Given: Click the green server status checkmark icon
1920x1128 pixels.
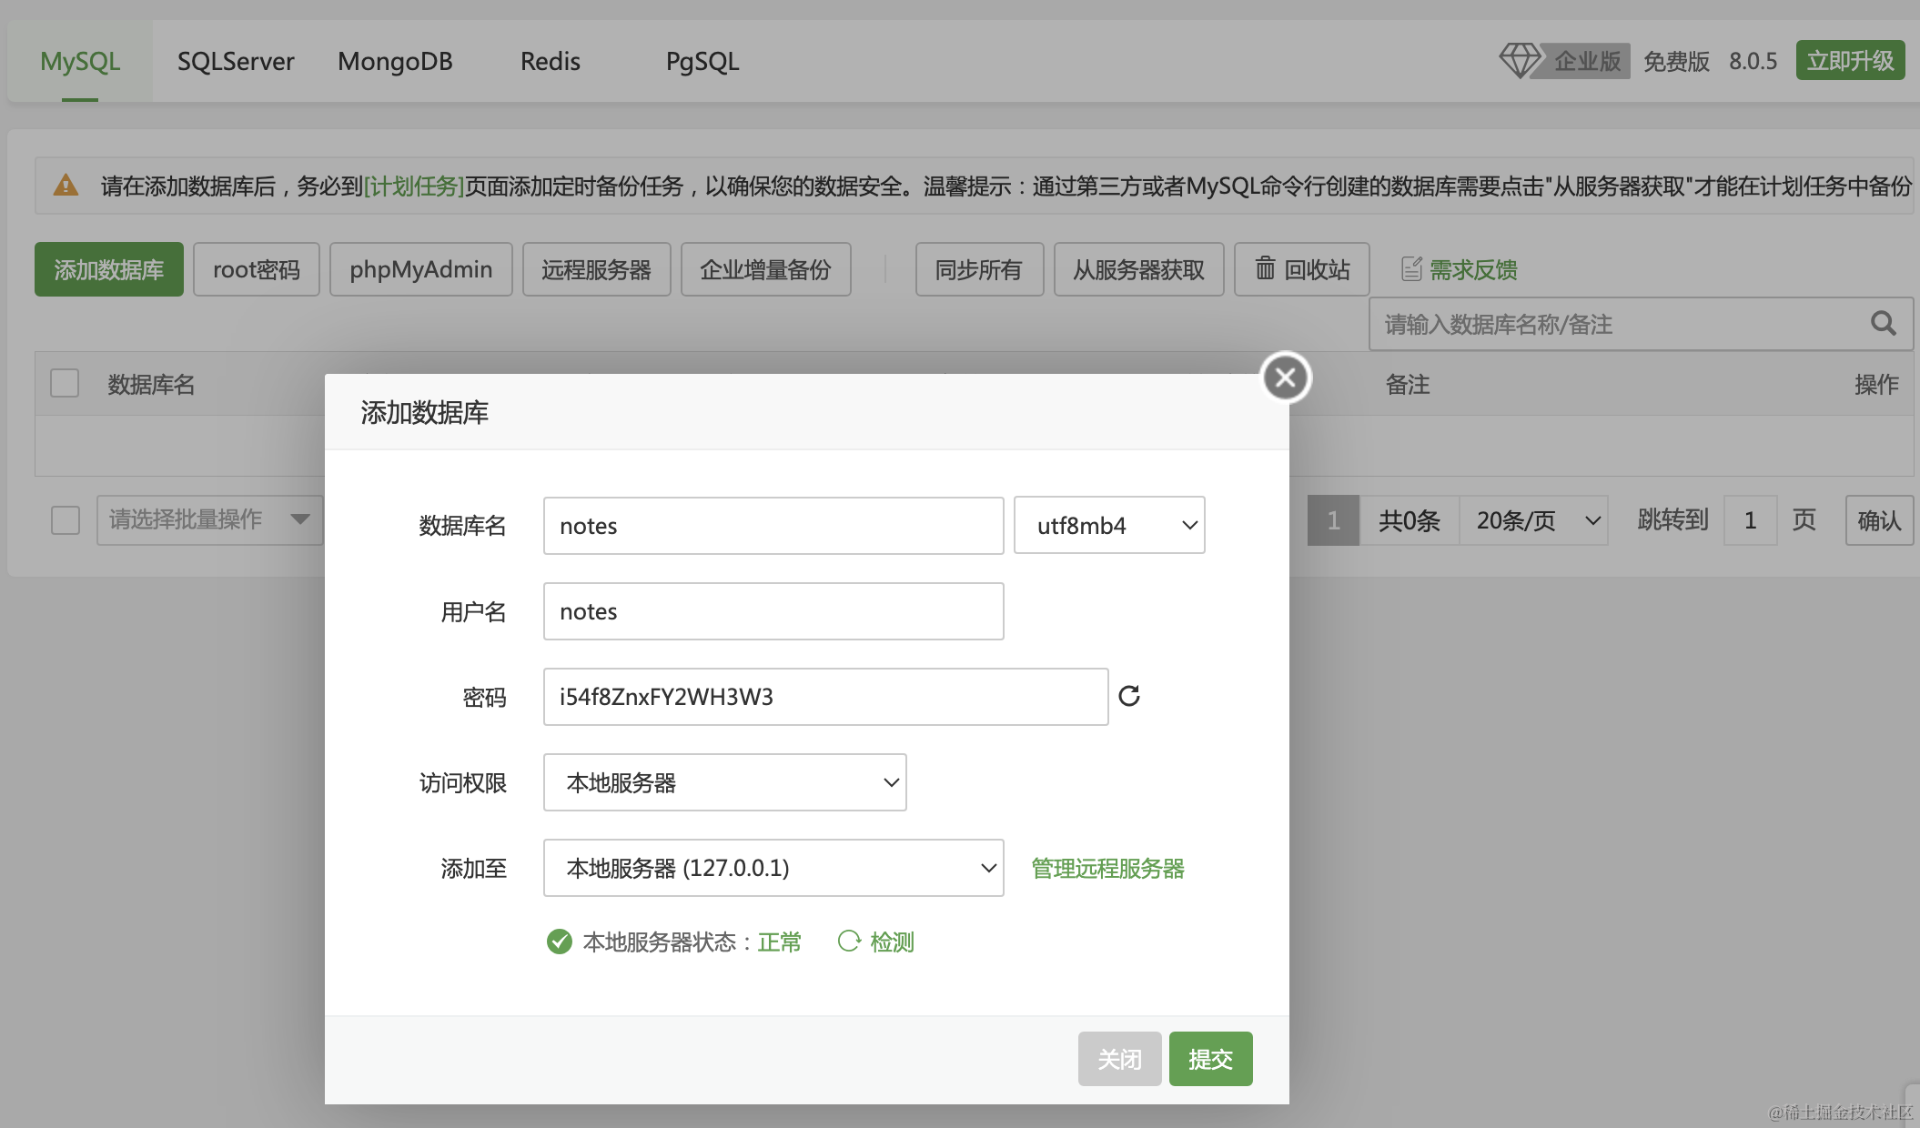Looking at the screenshot, I should click(x=559, y=942).
